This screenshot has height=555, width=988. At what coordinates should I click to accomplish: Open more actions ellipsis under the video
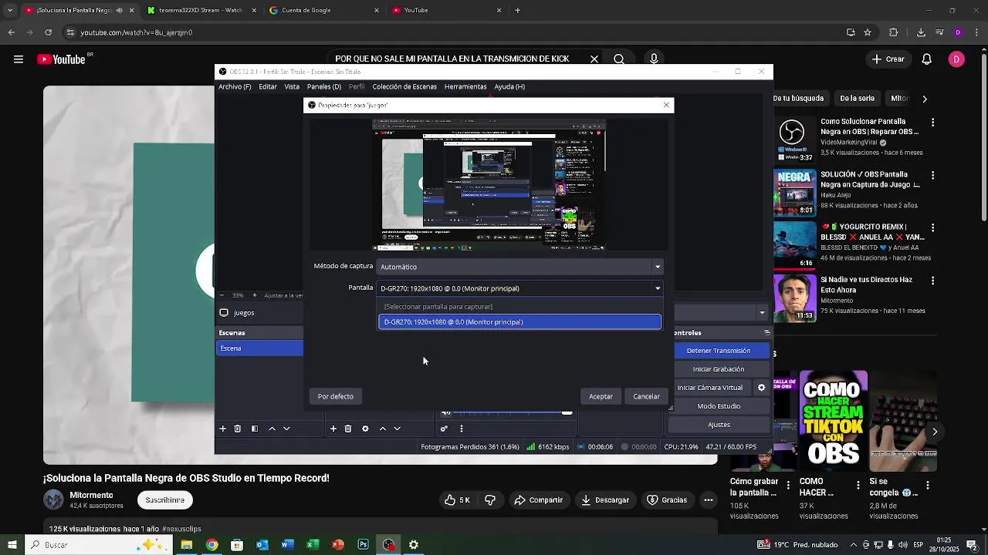[x=709, y=500]
